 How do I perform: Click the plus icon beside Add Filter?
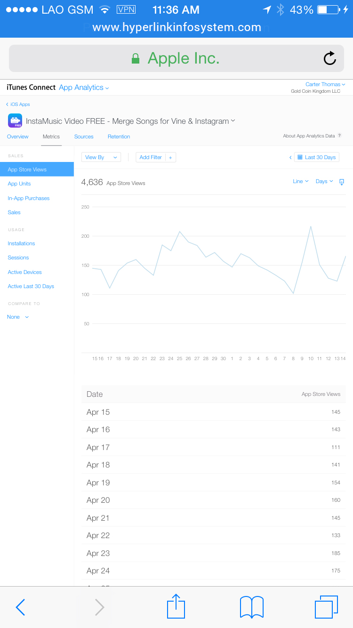point(170,157)
